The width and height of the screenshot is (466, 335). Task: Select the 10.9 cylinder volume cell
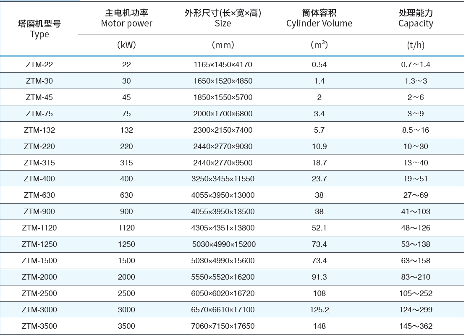(x=319, y=147)
